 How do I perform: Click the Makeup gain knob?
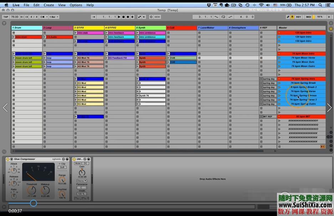[x=45, y=190]
